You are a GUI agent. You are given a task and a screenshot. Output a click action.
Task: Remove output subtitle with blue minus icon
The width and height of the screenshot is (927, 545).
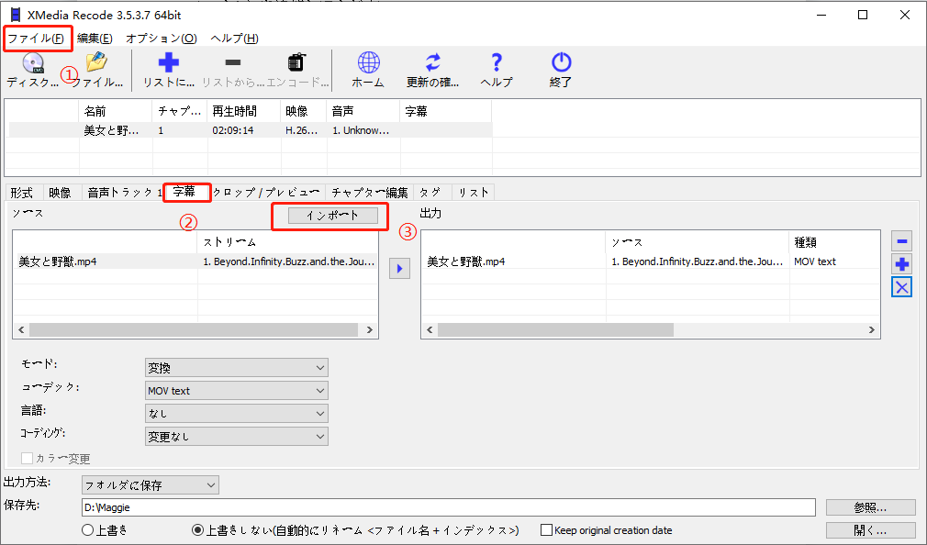(x=902, y=241)
